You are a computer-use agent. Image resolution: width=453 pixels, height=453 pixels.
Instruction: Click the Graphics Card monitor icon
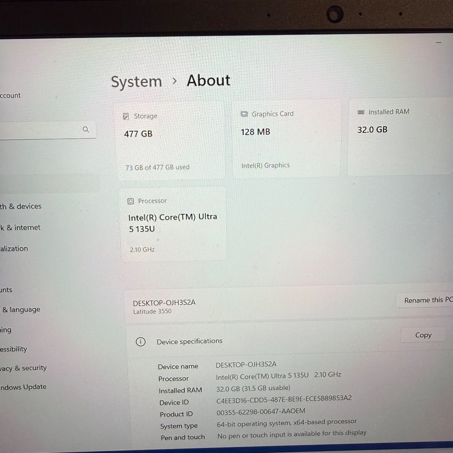point(244,114)
